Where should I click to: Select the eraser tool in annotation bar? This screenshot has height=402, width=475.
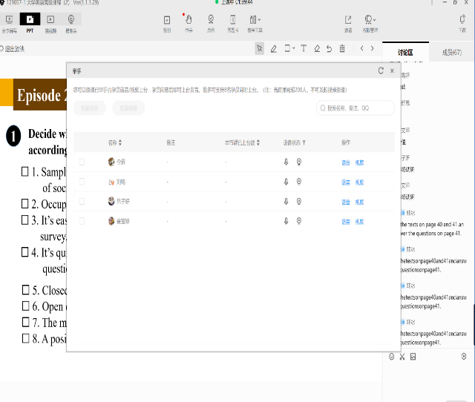click(317, 49)
